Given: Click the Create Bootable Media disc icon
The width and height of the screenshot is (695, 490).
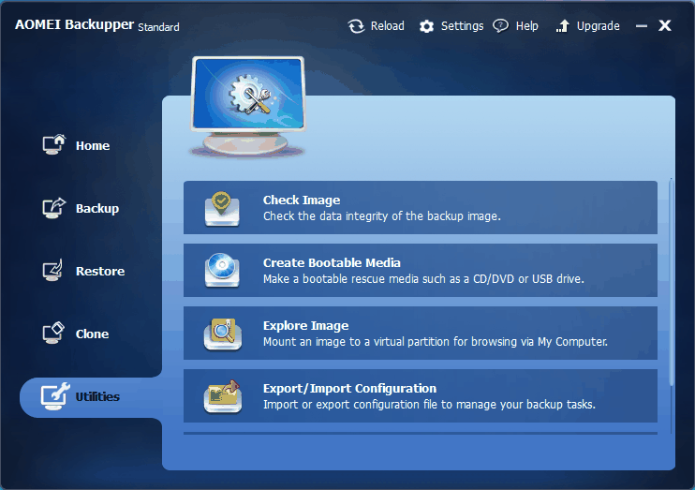Looking at the screenshot, I should [222, 270].
